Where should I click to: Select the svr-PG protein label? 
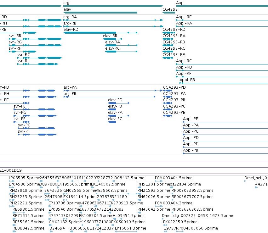[x=20, y=113]
